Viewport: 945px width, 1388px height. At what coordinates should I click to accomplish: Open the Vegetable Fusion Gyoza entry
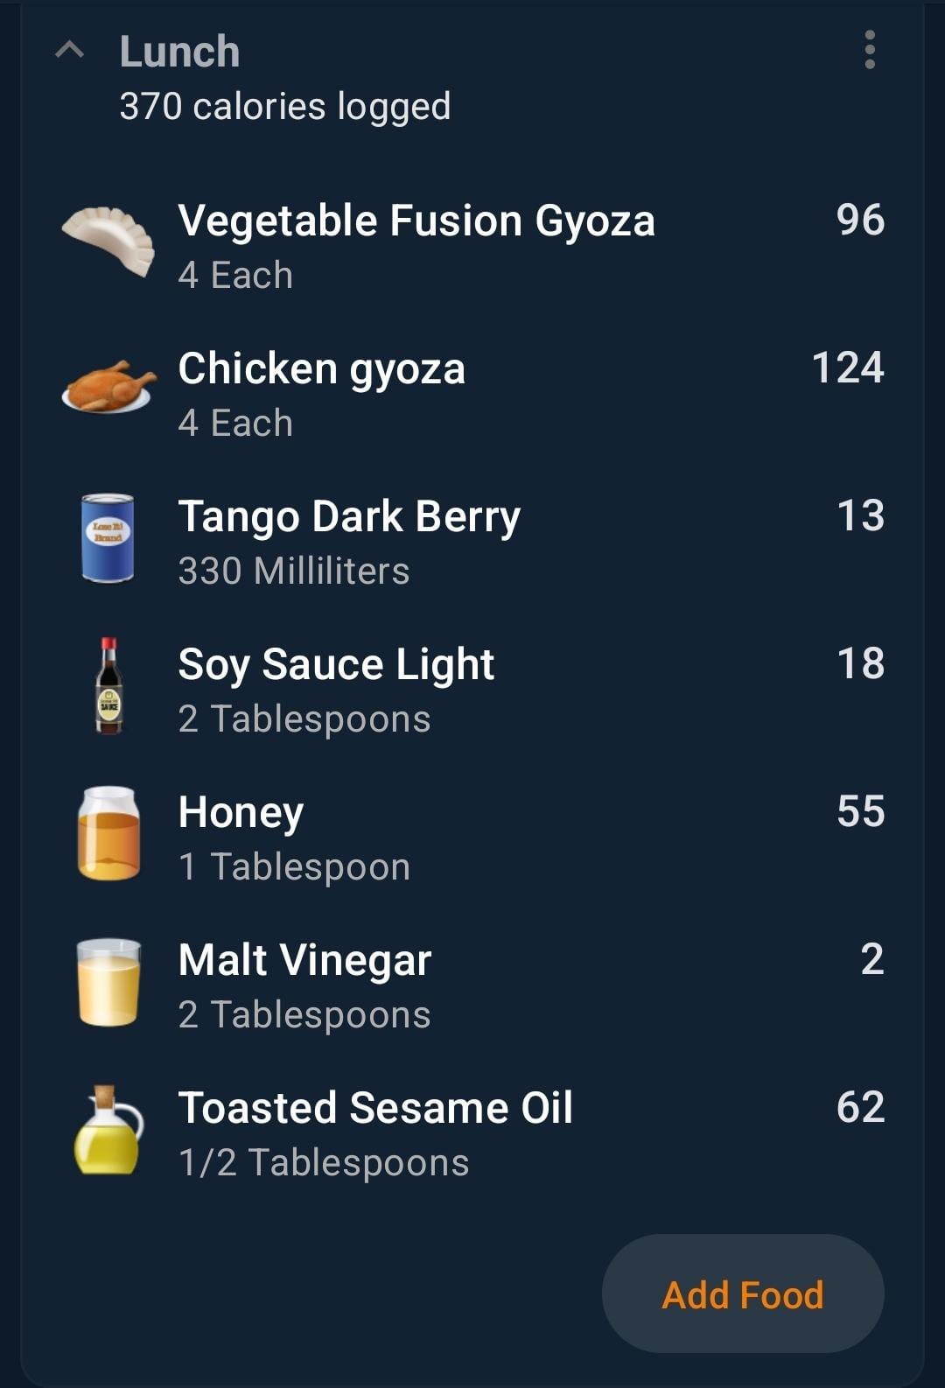(x=472, y=246)
